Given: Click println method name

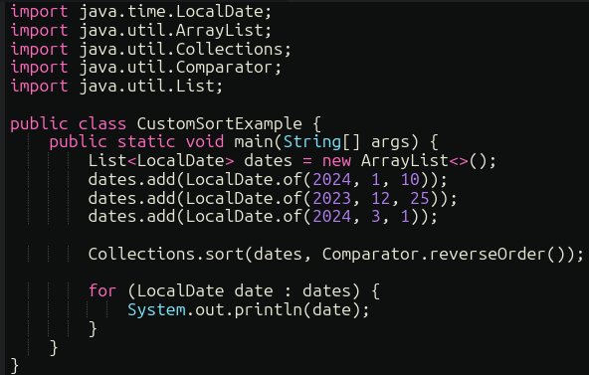Looking at the screenshot, I should [x=269, y=310].
